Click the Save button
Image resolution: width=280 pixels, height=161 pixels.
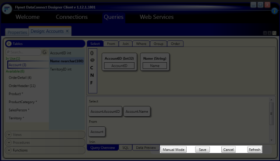pyautogui.click(x=202, y=150)
